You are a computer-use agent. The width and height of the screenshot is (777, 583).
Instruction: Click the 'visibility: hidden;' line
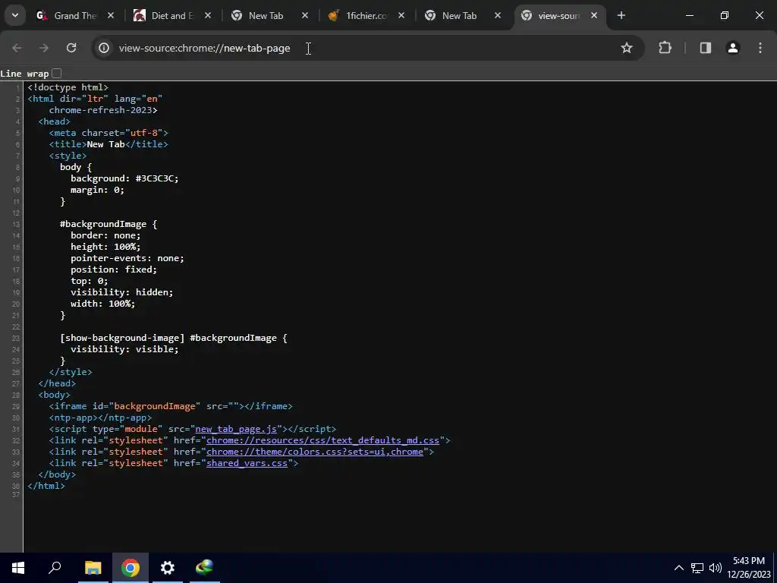[x=122, y=292]
